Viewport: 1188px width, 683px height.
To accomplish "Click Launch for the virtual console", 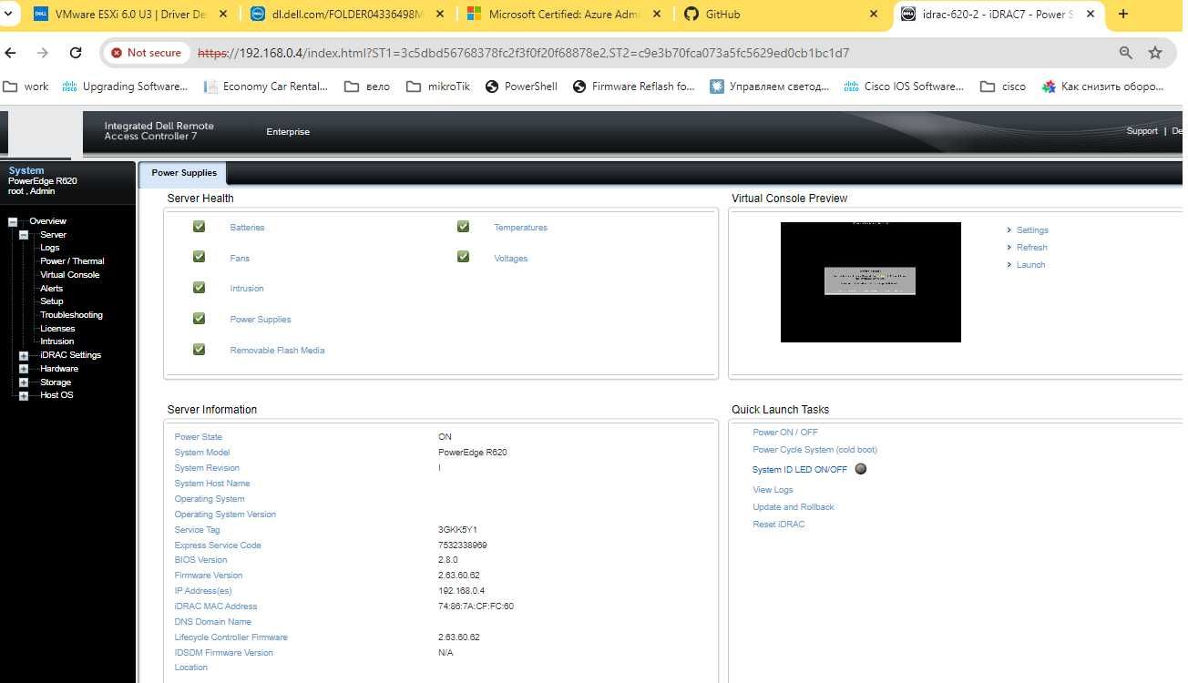I will [1030, 265].
